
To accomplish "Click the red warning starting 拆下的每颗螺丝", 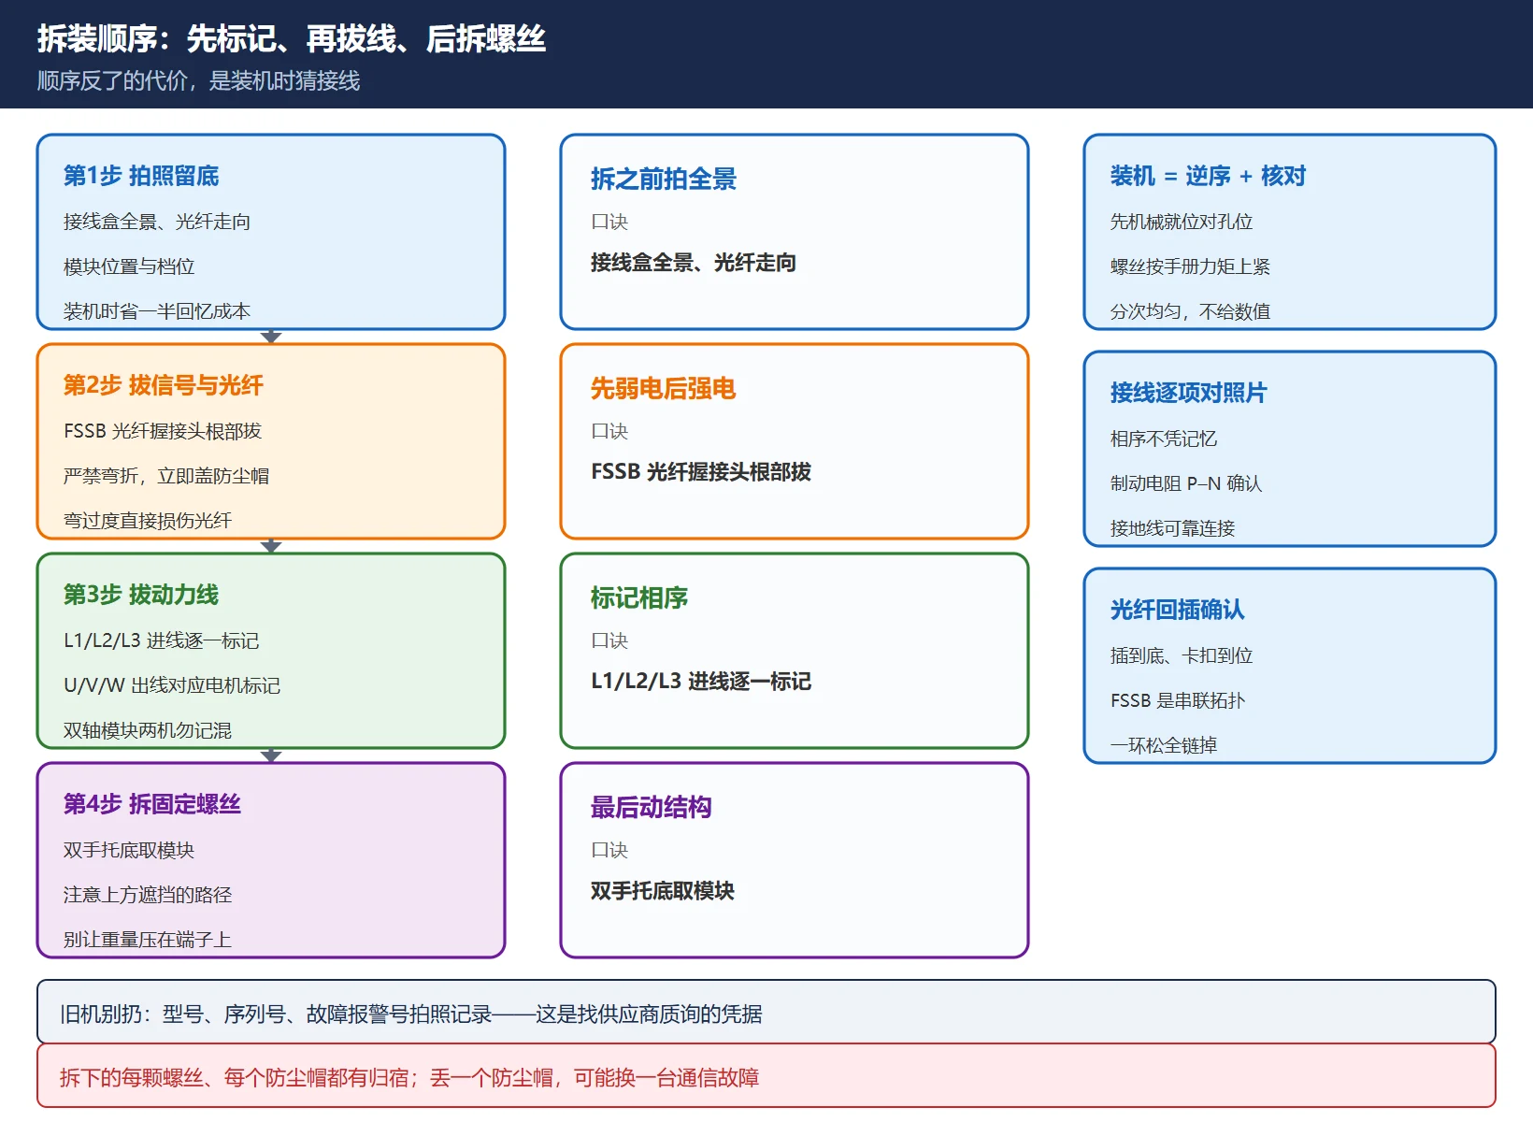I will [x=766, y=1075].
